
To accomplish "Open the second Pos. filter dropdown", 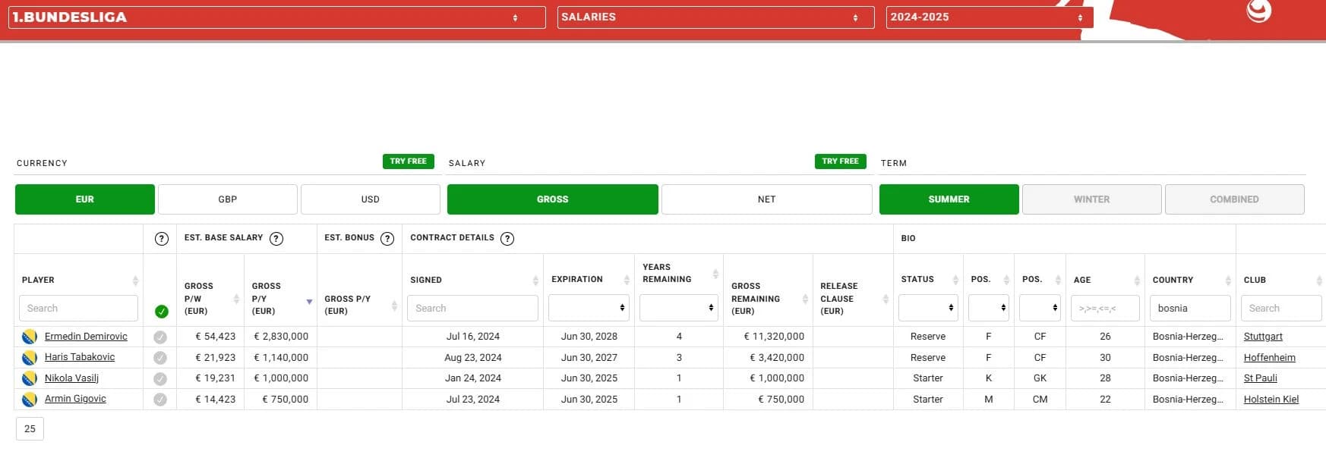I will [x=1040, y=309].
